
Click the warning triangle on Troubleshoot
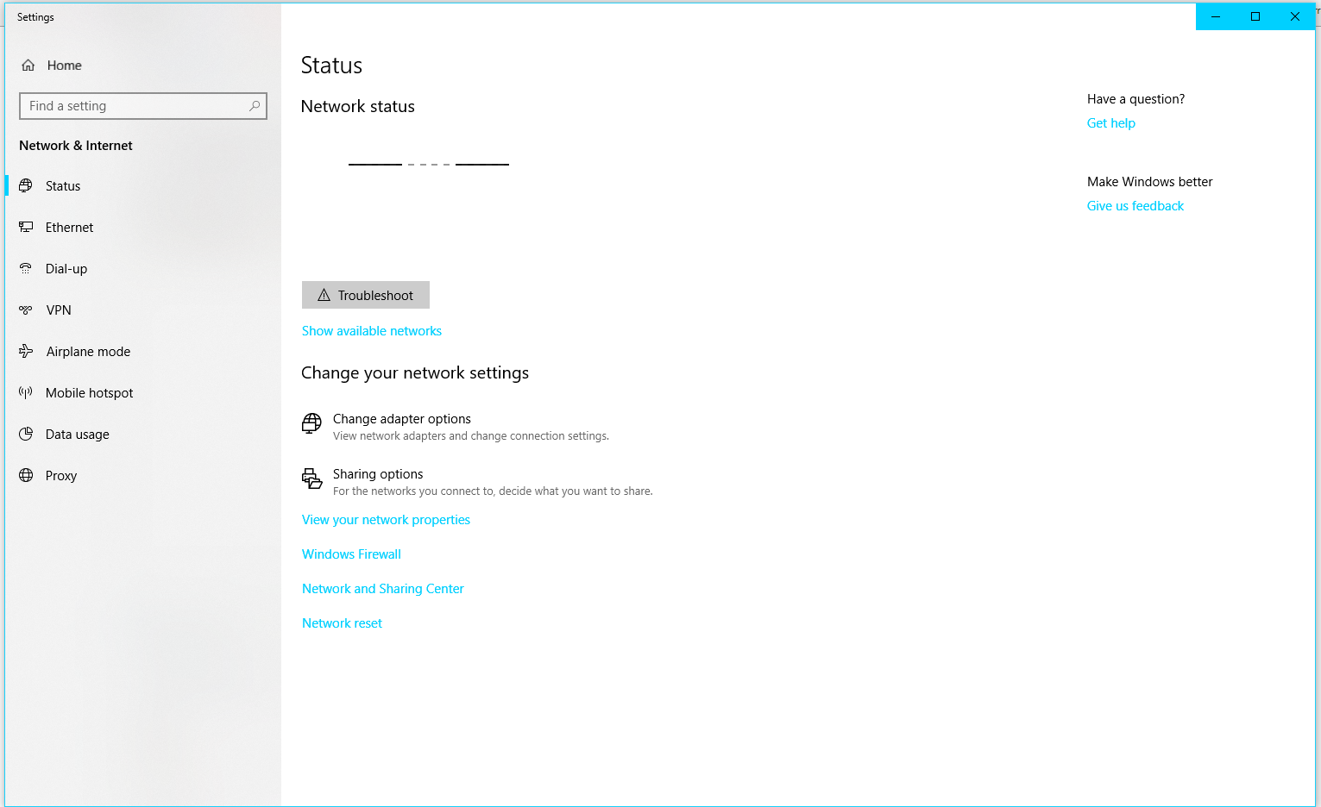pyautogui.click(x=324, y=295)
